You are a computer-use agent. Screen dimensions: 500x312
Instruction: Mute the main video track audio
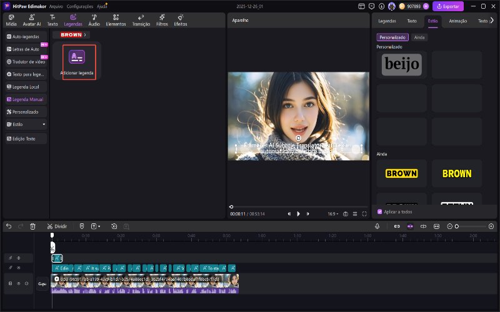click(x=27, y=283)
